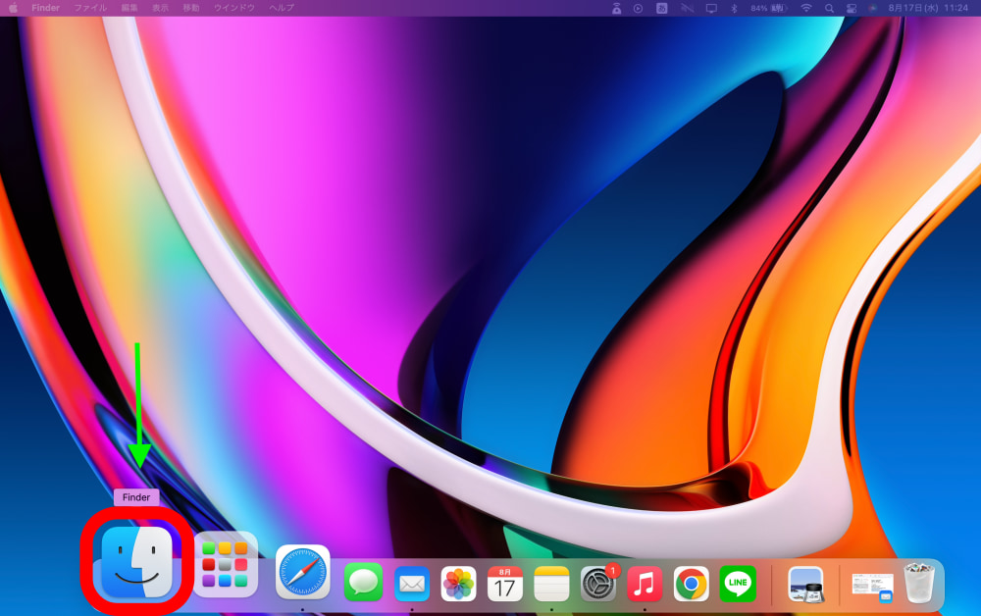Image resolution: width=981 pixels, height=616 pixels.
Task: Open Spotlight search magnifier
Action: tap(829, 8)
